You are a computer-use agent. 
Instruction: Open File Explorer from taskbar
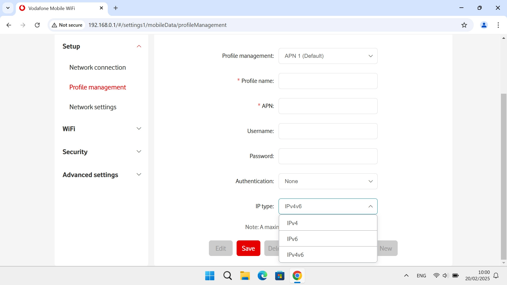pyautogui.click(x=245, y=276)
